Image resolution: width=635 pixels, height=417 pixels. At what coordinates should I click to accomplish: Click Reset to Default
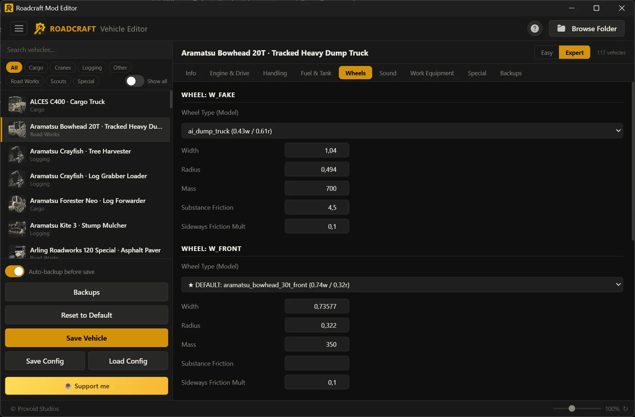point(86,315)
